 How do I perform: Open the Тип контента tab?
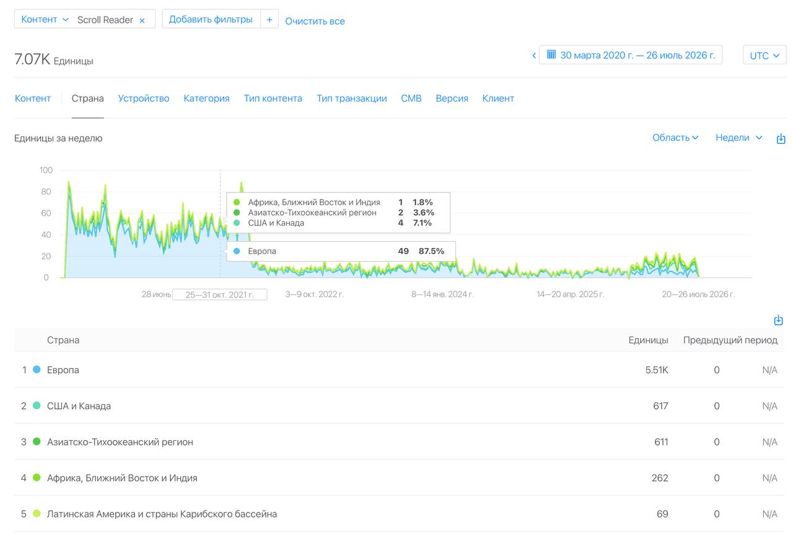[x=273, y=99]
